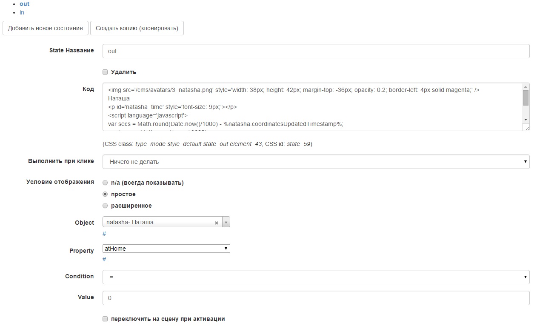537x326 pixels.
Task: Click the # link under Object
Action: (x=104, y=234)
